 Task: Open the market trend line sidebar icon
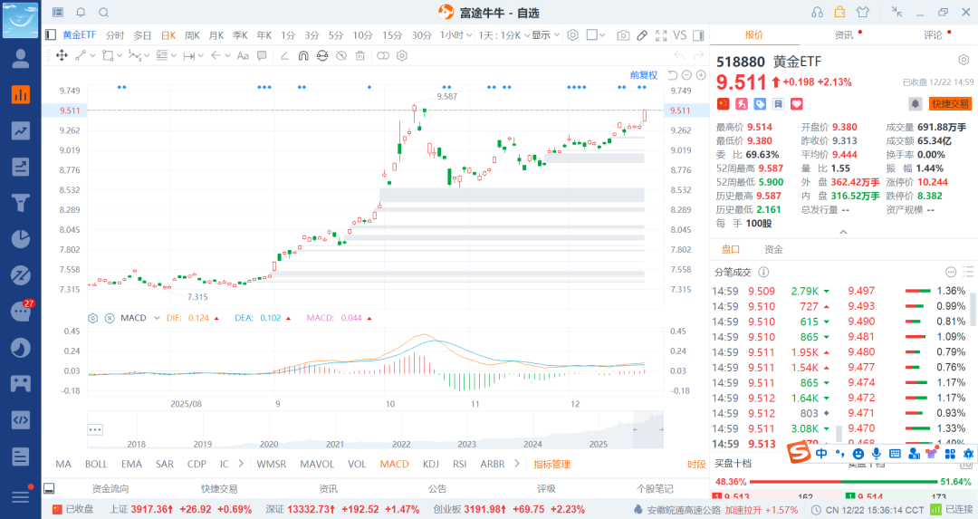pyautogui.click(x=21, y=130)
